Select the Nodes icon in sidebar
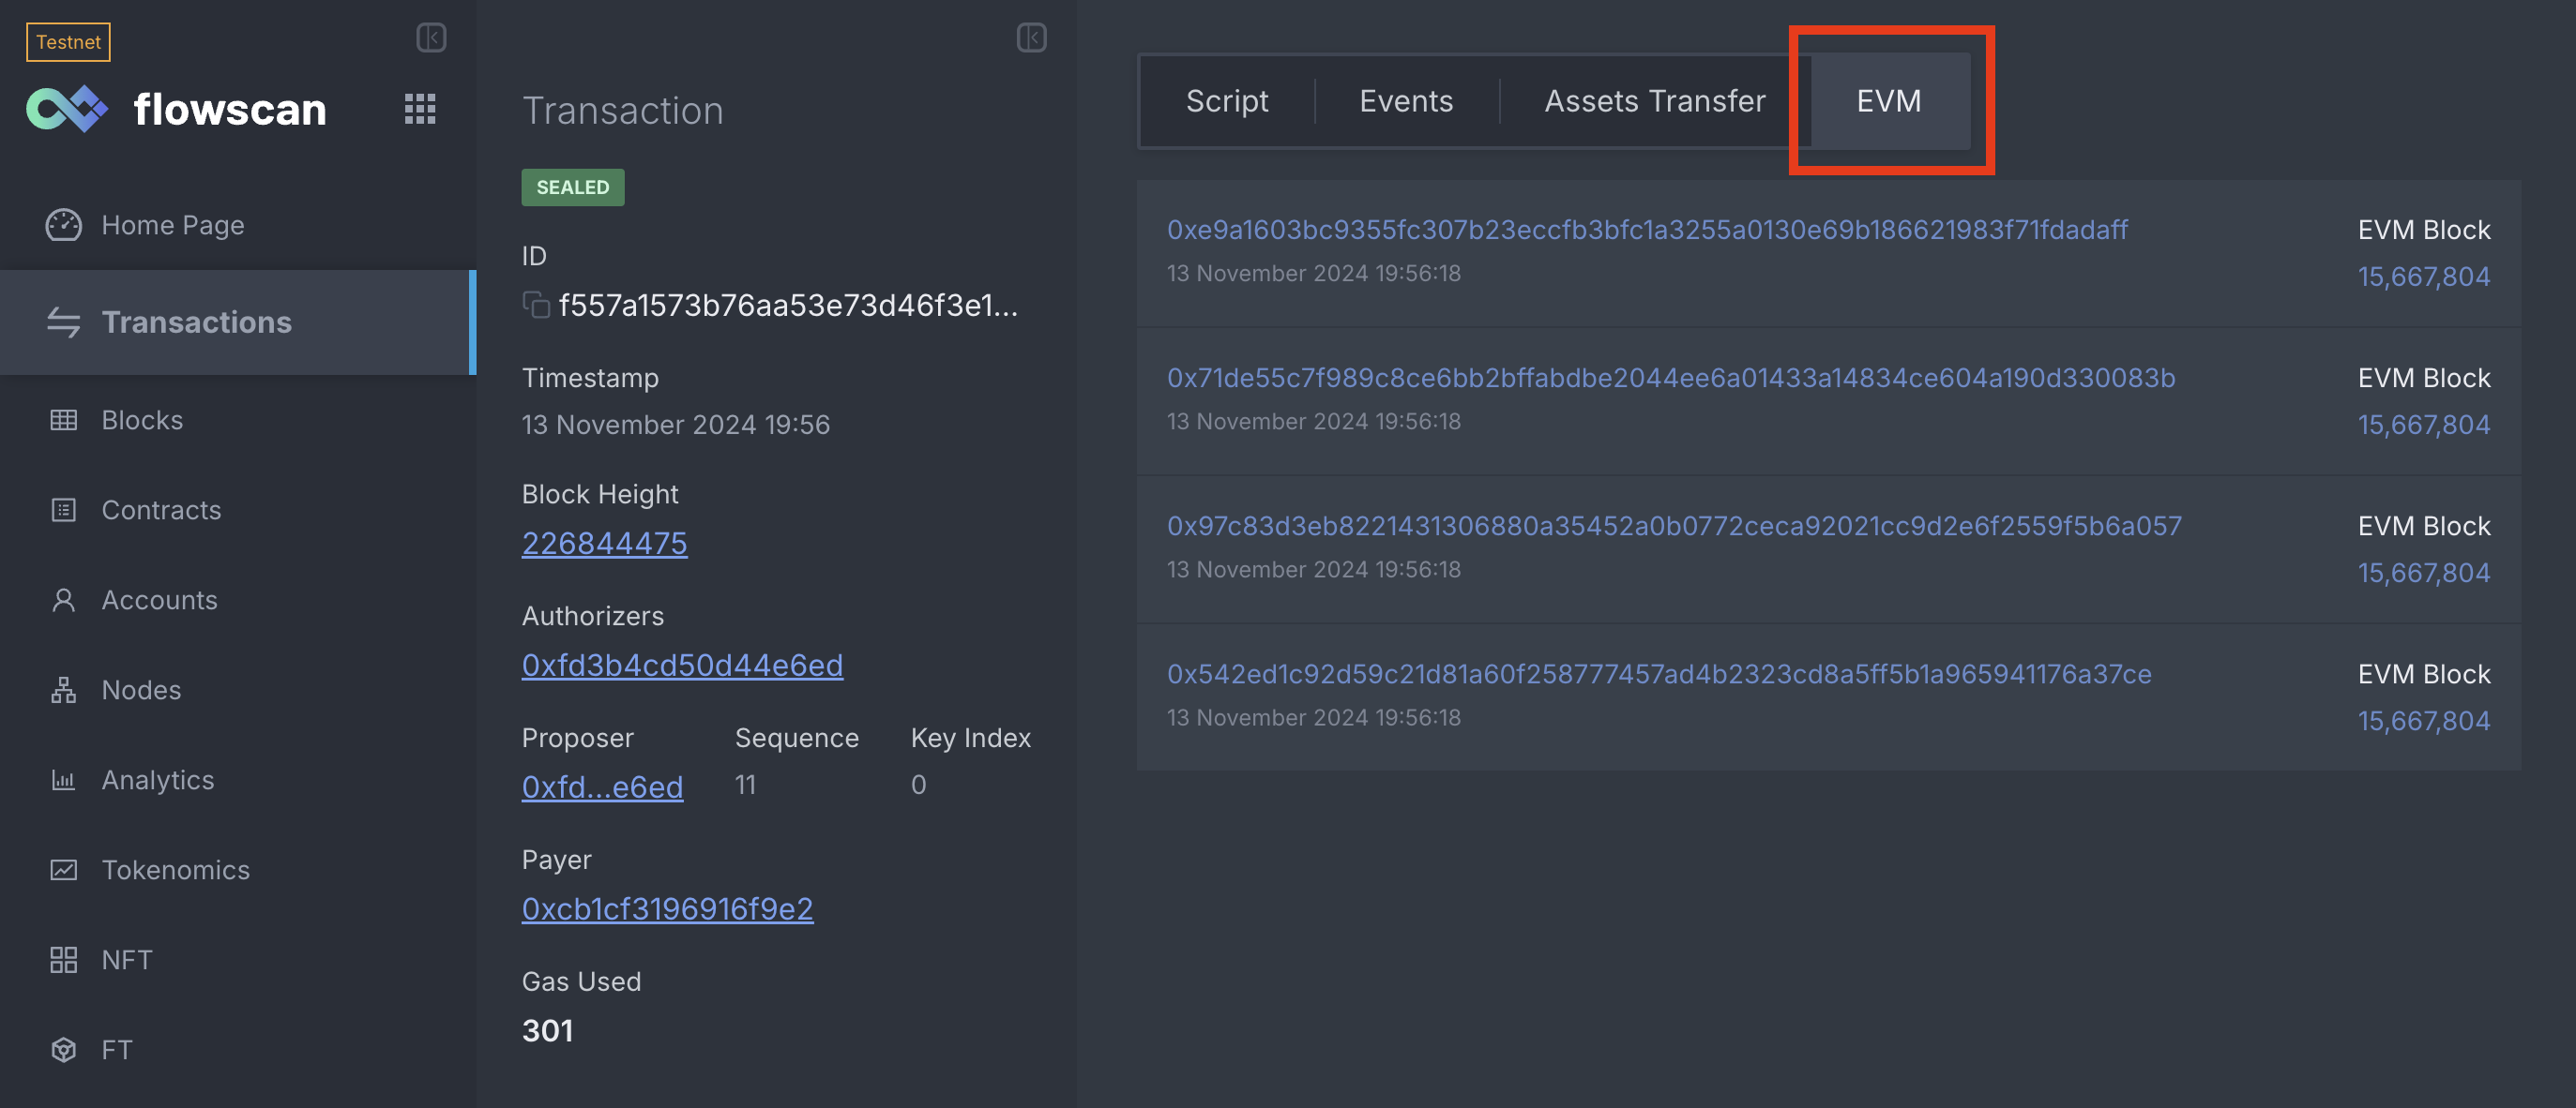Viewport: 2576px width, 1108px height. [64, 689]
